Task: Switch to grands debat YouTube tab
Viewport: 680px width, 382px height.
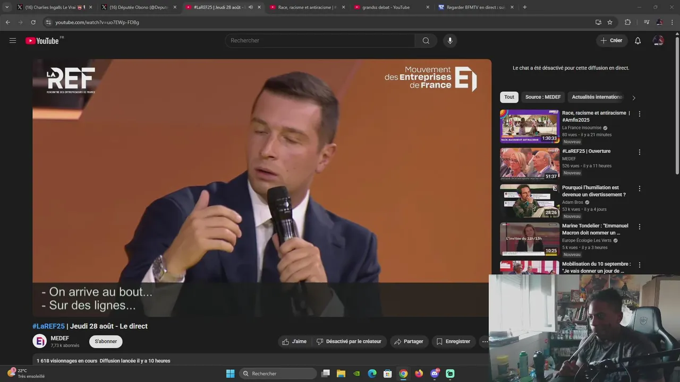Action: (x=391, y=7)
